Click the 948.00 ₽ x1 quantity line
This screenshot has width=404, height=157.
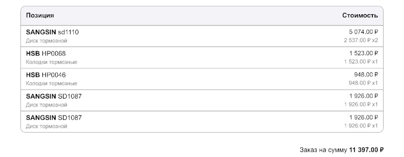coord(363,83)
